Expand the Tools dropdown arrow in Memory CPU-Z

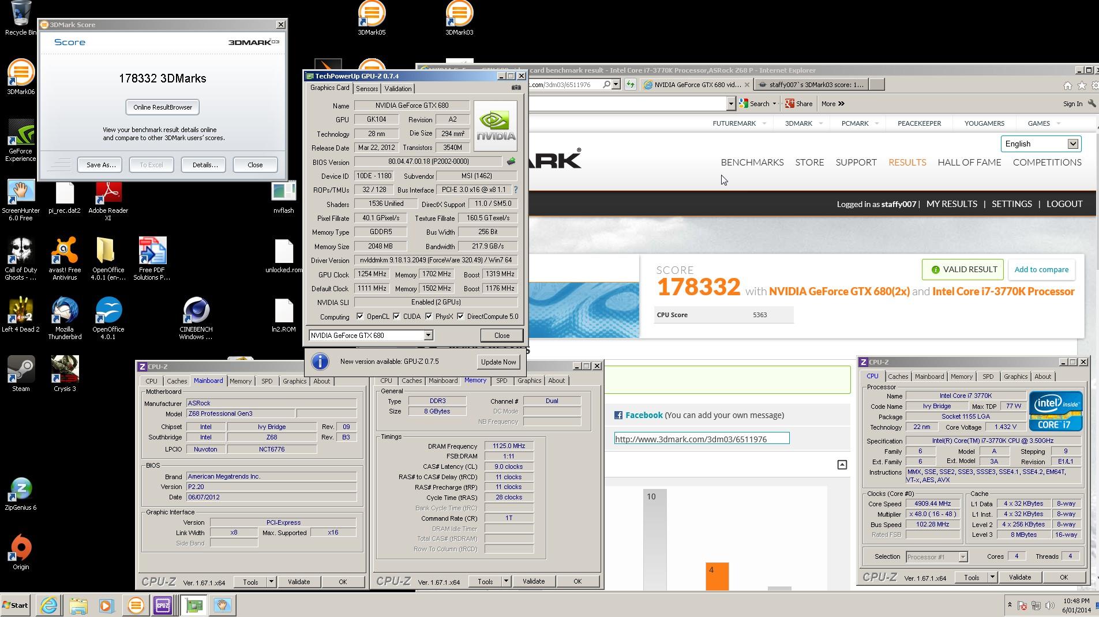tap(506, 581)
